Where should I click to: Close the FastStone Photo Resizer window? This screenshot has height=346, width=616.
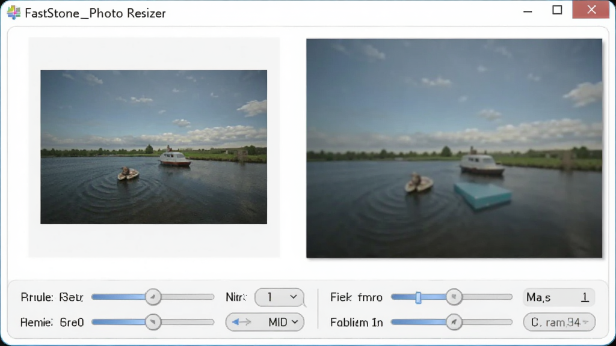(x=591, y=10)
